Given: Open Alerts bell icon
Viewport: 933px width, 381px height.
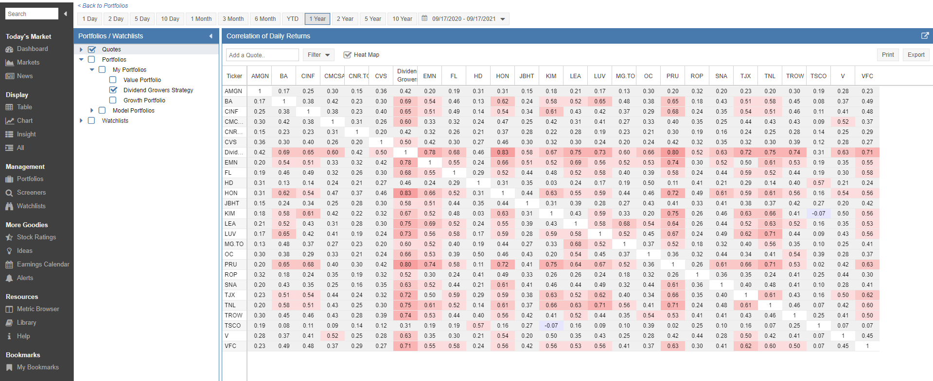Looking at the screenshot, I should [9, 278].
